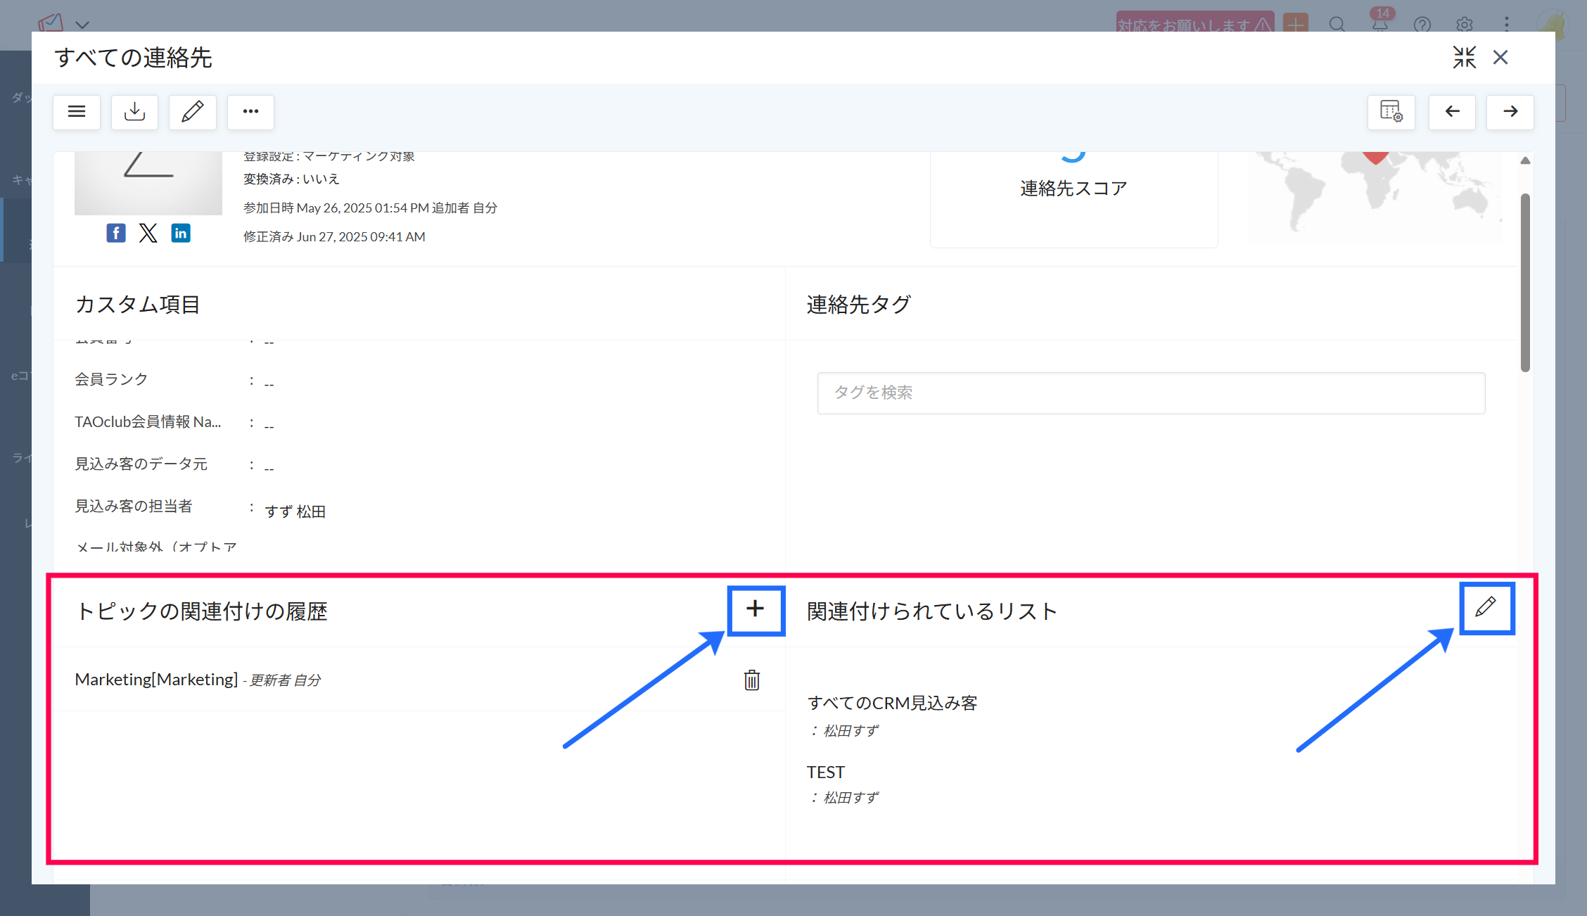Close the すべての連絡先 panel
Image resolution: width=1587 pixels, height=916 pixels.
1500,57
